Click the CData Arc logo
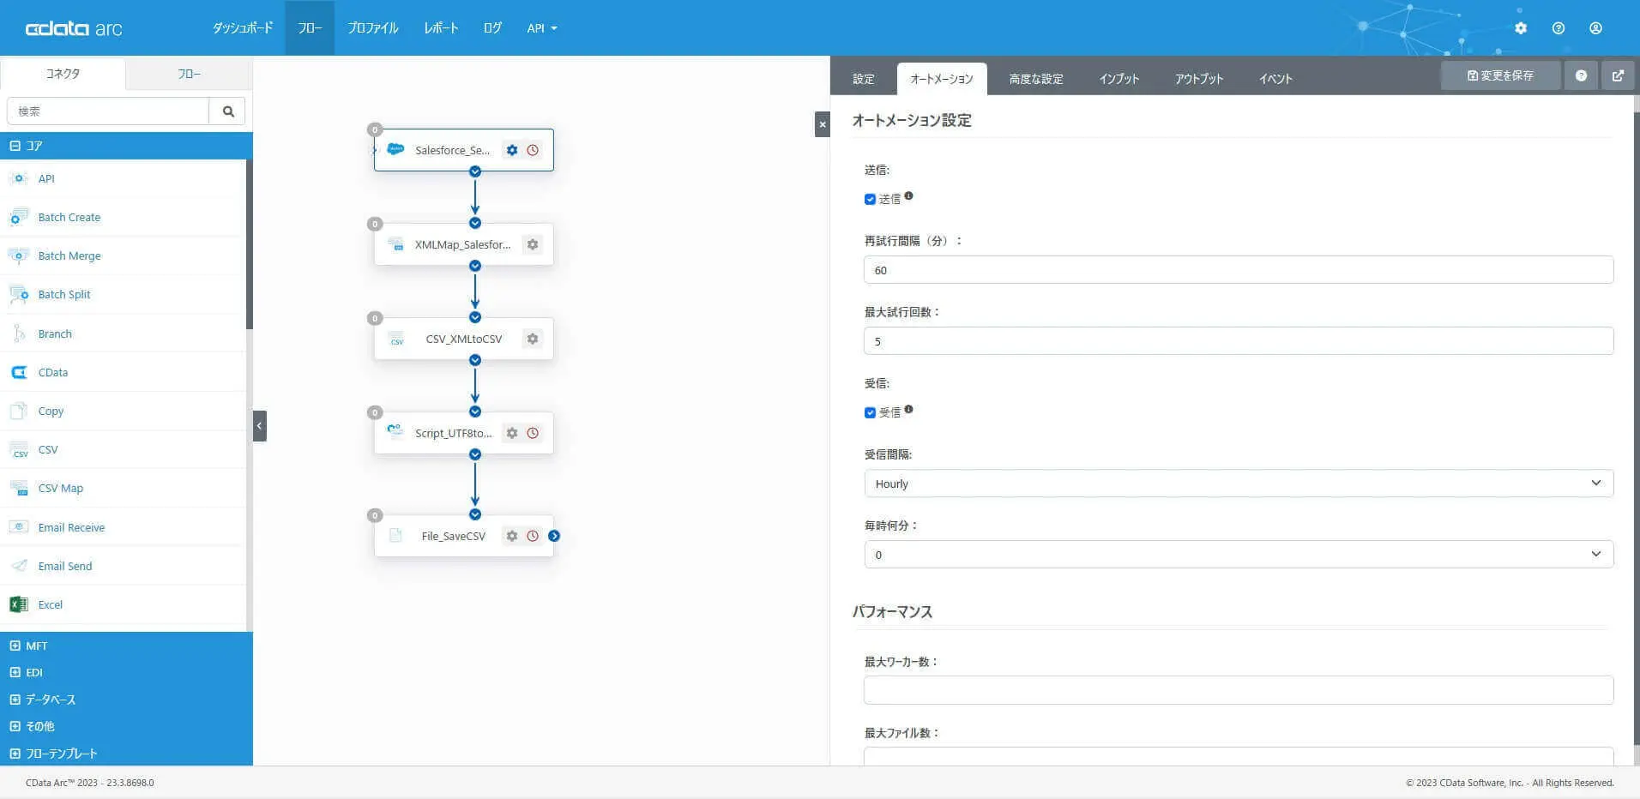The image size is (1640, 799). [x=74, y=28]
